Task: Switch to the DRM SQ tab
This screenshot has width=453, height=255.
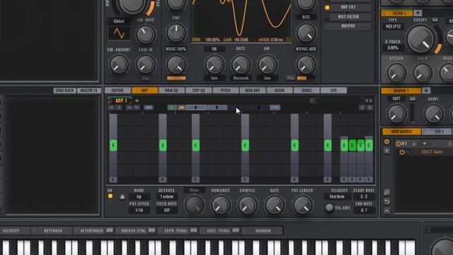Action: 171,91
